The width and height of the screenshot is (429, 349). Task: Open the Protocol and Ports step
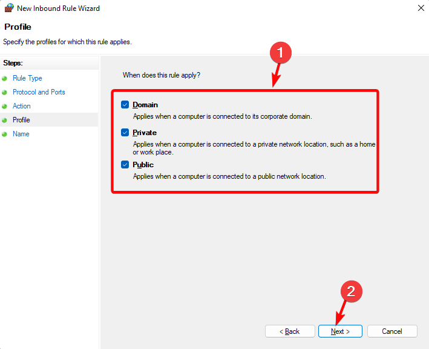[39, 92]
